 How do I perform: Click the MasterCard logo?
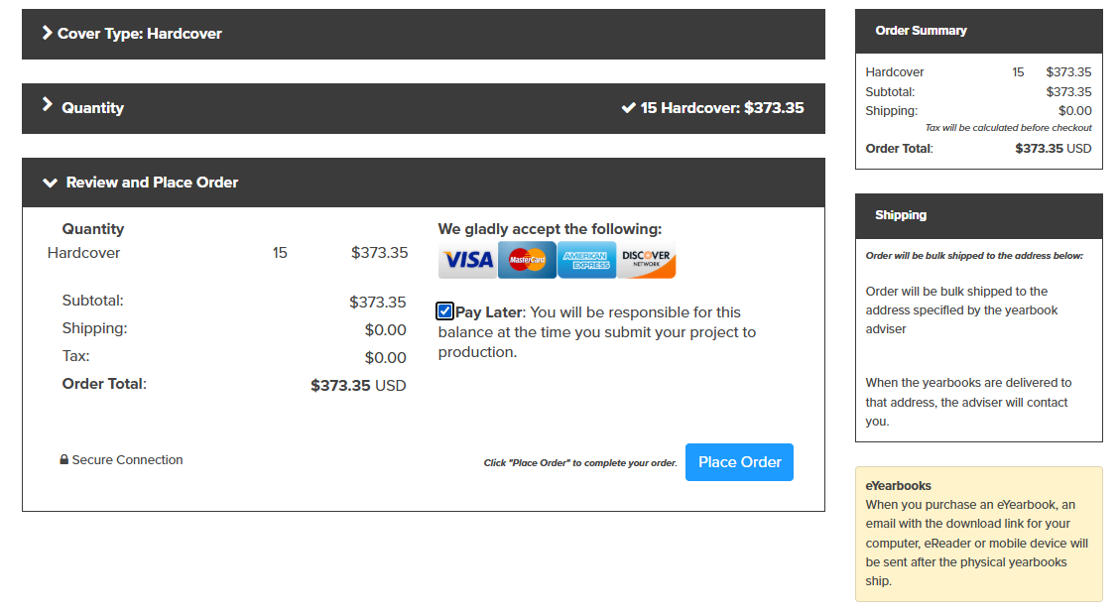pyautogui.click(x=528, y=260)
